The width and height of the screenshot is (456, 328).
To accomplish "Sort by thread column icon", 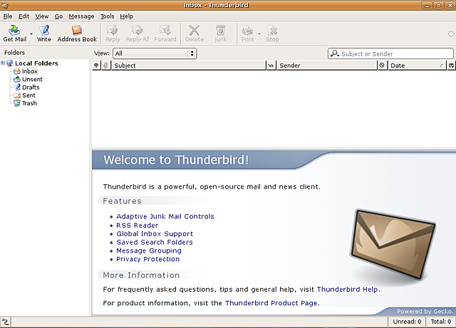I will (96, 65).
